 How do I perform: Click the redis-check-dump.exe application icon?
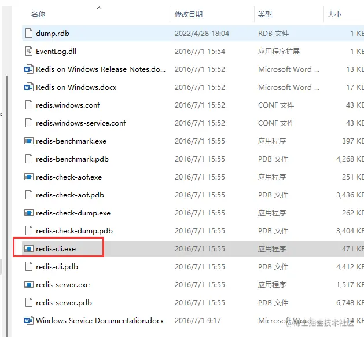tap(29, 213)
